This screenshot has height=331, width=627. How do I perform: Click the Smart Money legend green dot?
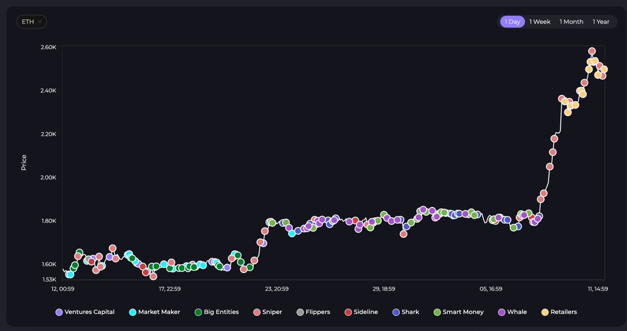[x=437, y=312]
